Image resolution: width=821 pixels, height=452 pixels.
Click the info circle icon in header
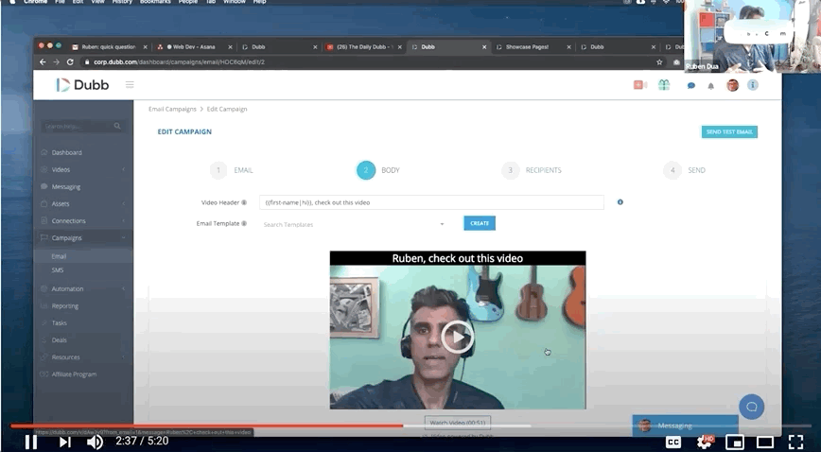click(753, 85)
